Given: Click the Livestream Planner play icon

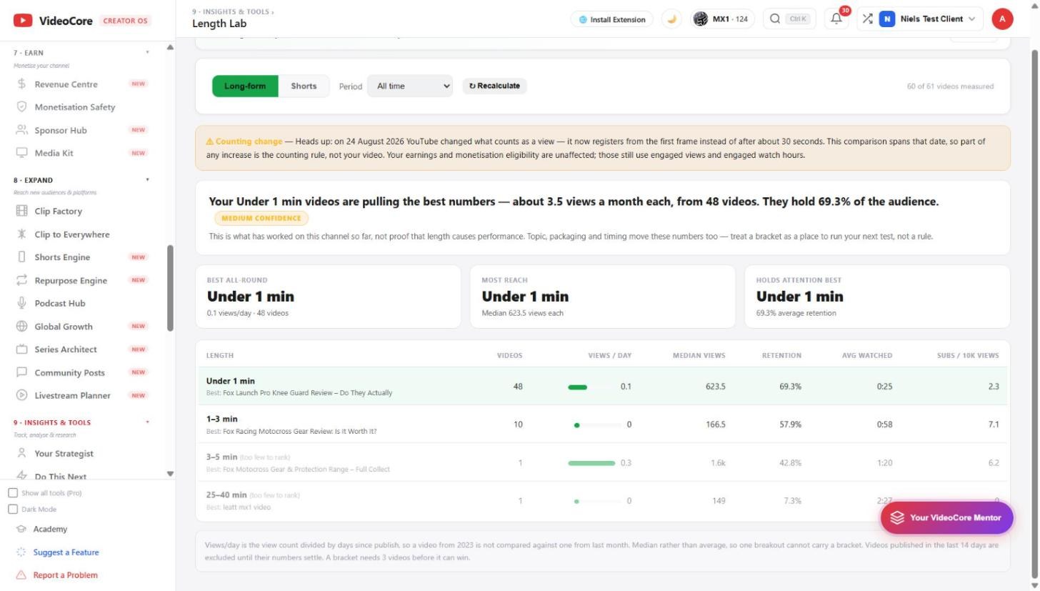Looking at the screenshot, I should tap(21, 395).
